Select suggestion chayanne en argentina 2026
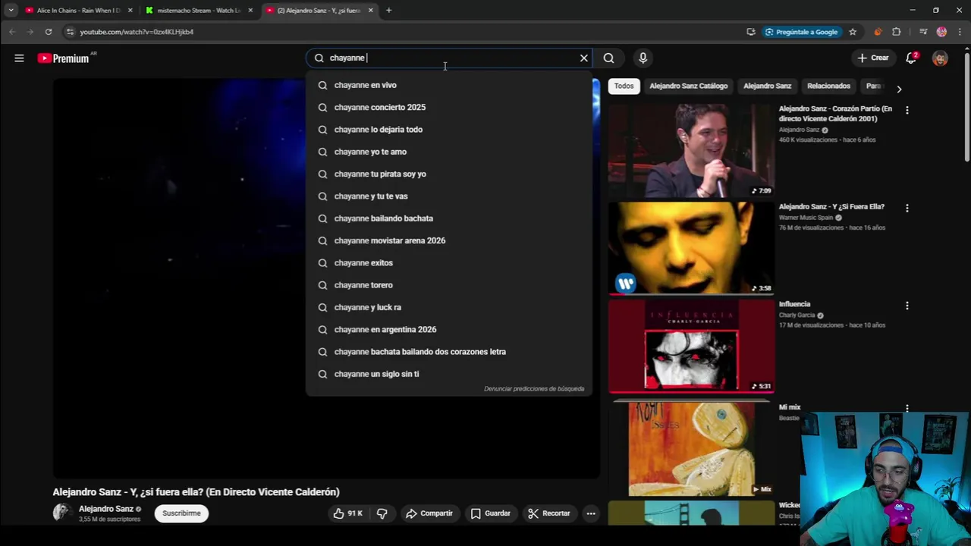The image size is (971, 546). point(449,330)
